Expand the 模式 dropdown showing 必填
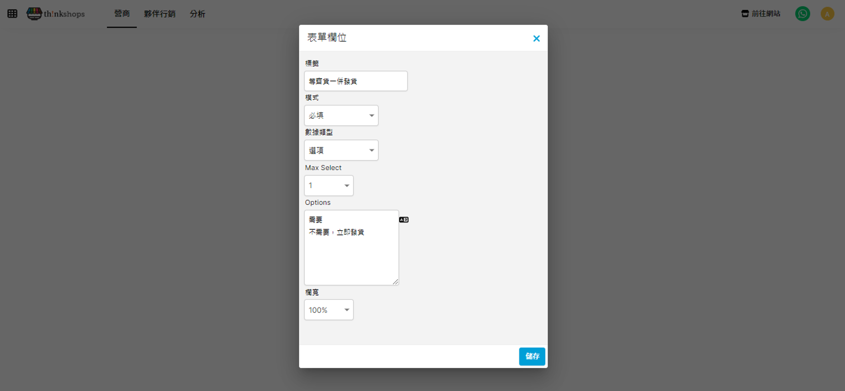Viewport: 845px width, 391px height. coord(341,116)
